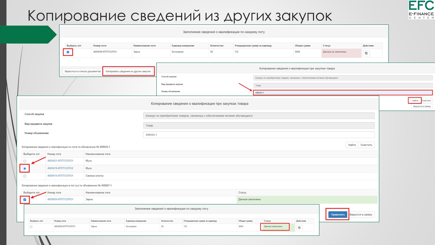Screen dimensions: 435x245
Task: Open the lot link 4600615-КППТСОПО1
Action: (60, 176)
